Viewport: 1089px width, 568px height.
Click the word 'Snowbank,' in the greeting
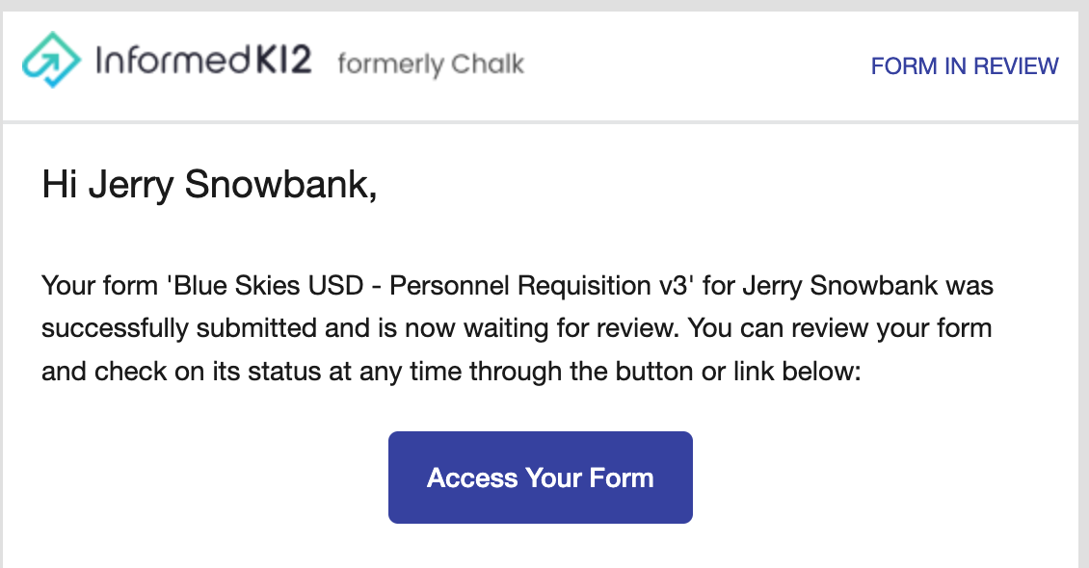(x=280, y=185)
